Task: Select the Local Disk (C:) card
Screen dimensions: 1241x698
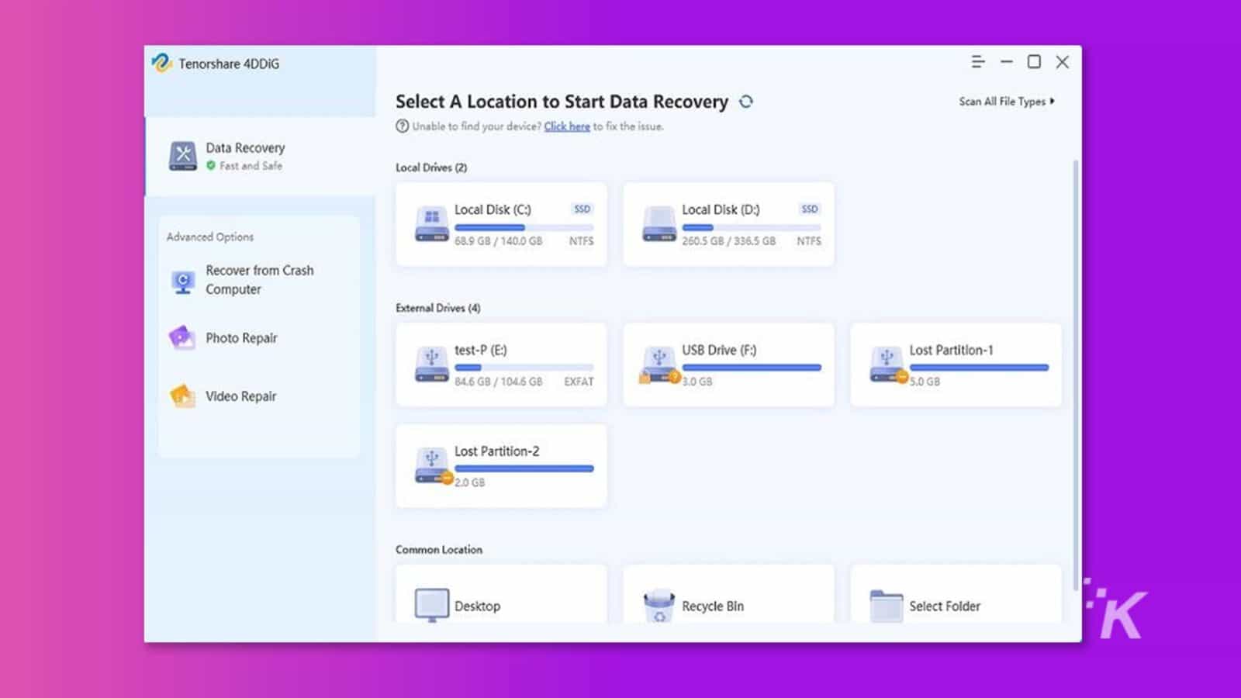Action: point(501,224)
